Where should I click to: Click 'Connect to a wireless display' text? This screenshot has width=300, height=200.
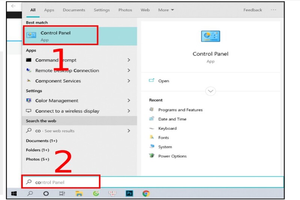click(67, 111)
